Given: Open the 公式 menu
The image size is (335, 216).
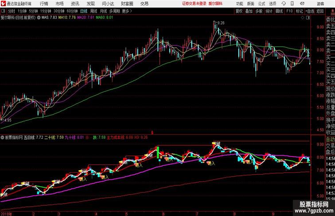Looking at the screenshot, I should [x=261, y=4].
